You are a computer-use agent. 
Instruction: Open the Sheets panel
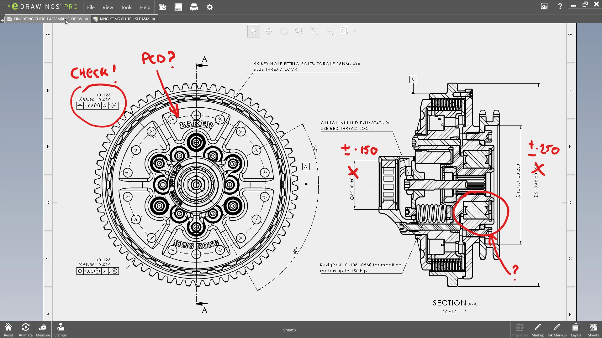coord(594,329)
